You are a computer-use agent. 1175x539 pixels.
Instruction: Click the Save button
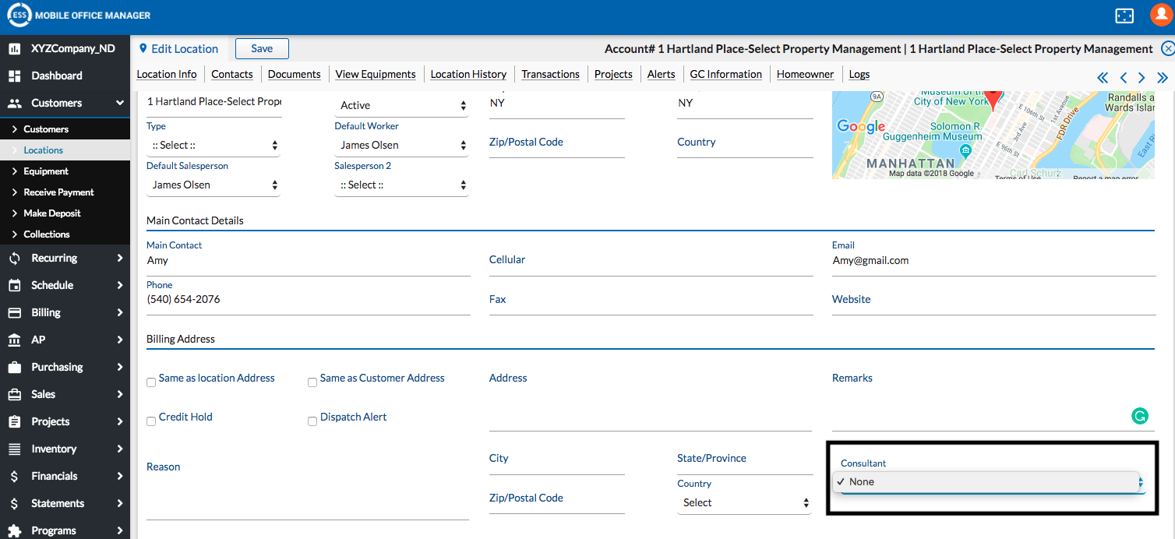[262, 48]
